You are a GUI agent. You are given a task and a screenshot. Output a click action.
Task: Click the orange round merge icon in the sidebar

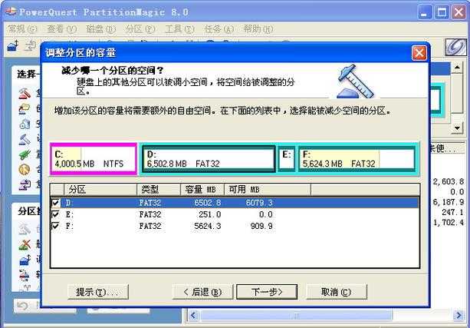click(25, 170)
